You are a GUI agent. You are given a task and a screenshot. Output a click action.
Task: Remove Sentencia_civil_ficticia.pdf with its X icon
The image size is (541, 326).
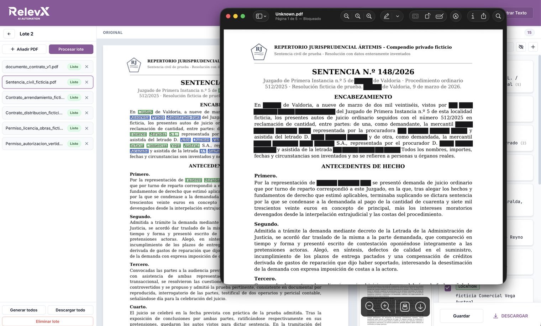coord(86,82)
